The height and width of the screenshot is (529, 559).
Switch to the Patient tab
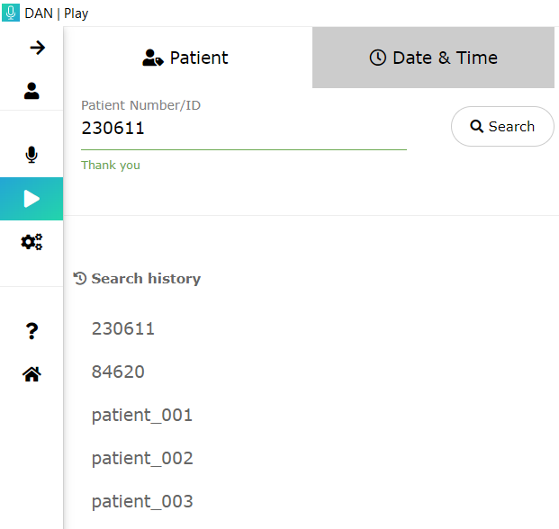tap(187, 58)
